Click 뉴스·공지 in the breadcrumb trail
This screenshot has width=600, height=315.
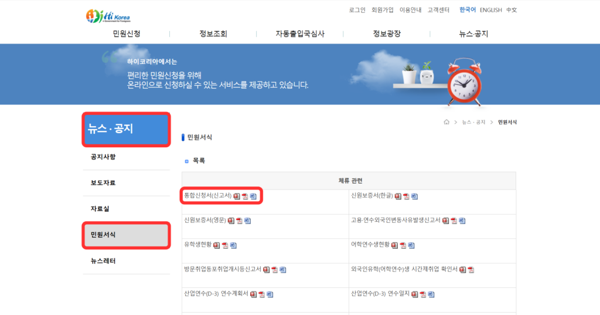[473, 122]
